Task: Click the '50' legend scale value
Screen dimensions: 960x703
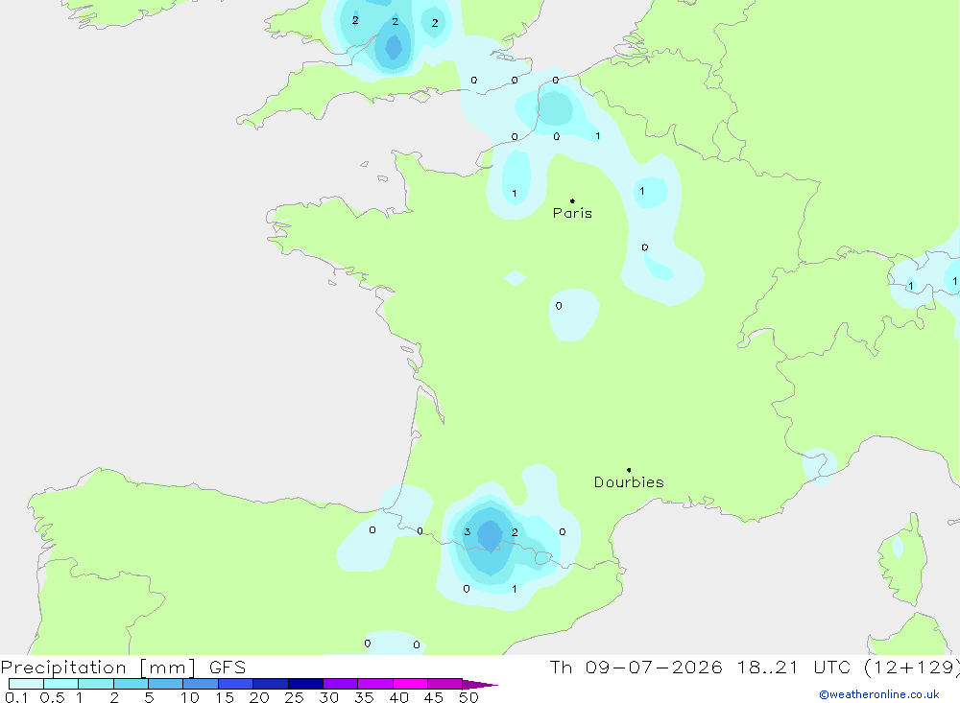Action: pos(468,697)
